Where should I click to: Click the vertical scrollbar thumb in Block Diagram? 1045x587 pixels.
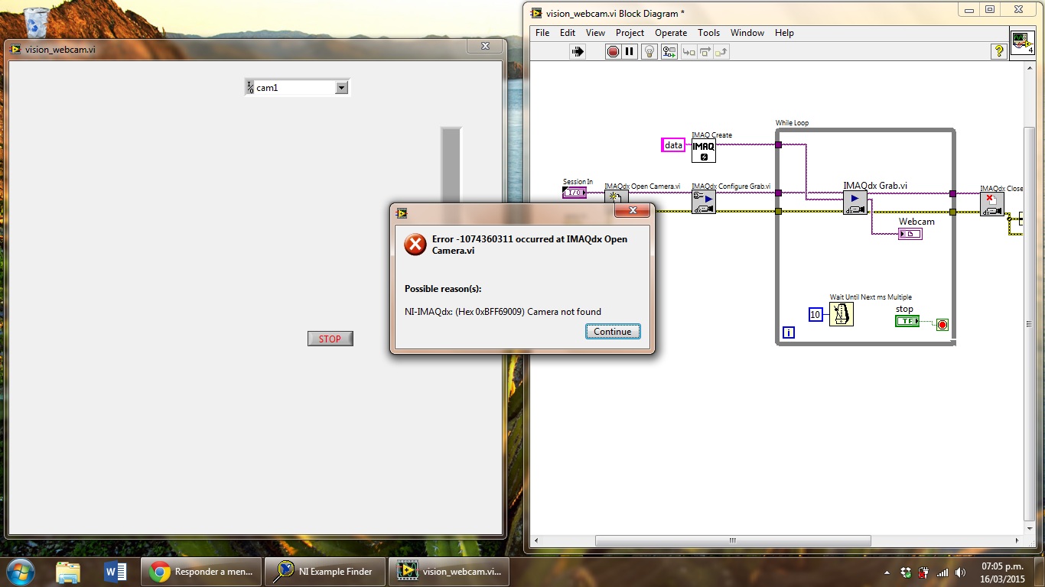1030,325
